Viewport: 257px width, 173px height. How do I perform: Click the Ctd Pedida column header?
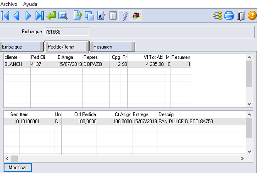79,115
